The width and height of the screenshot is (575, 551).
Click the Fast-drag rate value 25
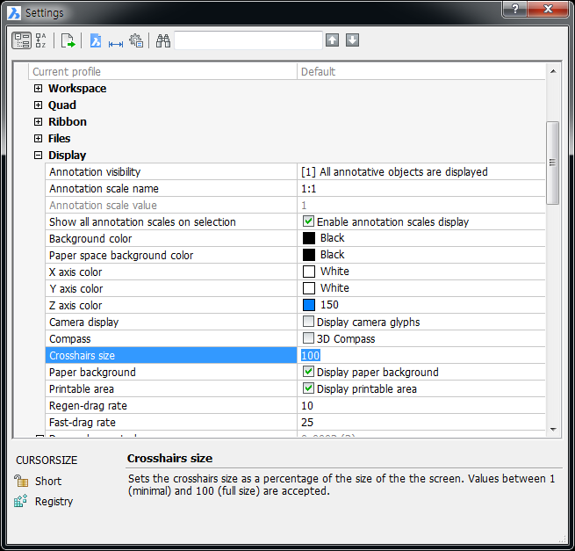pyautogui.click(x=307, y=422)
